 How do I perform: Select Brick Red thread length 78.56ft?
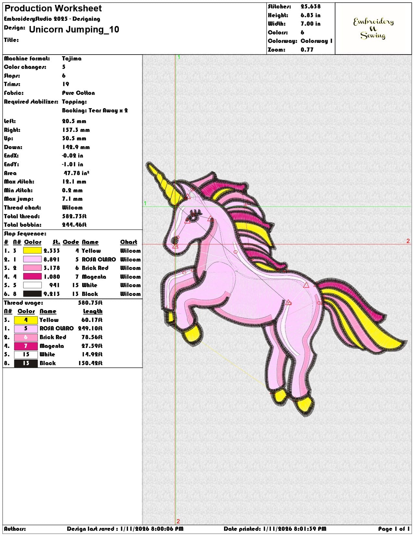click(92, 337)
